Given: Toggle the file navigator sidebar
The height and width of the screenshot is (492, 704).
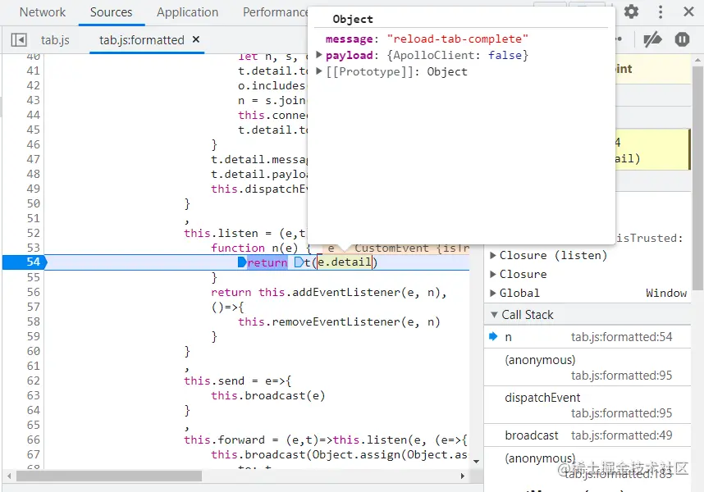Looking at the screenshot, I should (x=19, y=40).
